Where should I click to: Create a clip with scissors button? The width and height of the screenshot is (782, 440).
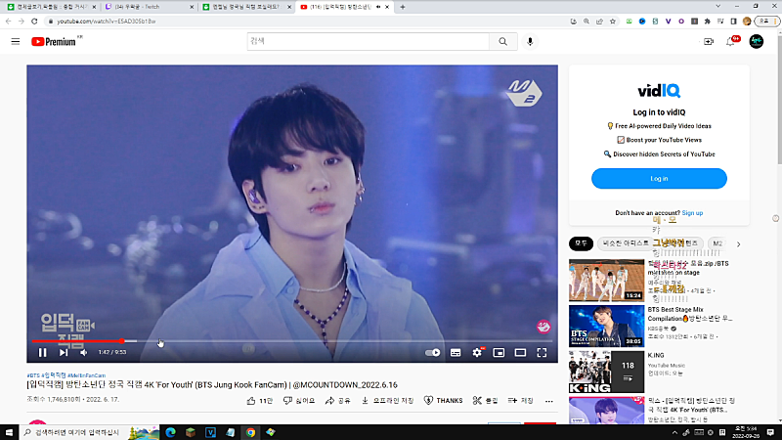(x=485, y=401)
